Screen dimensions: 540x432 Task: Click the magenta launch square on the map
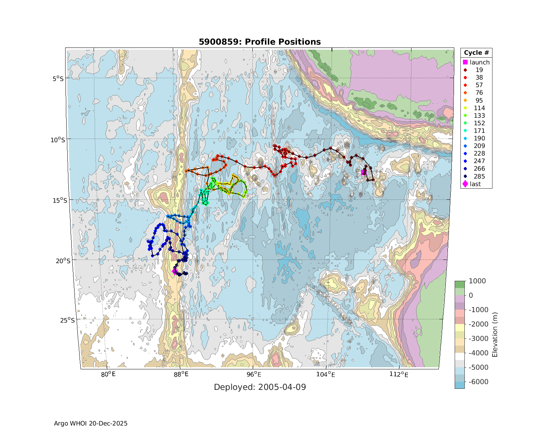click(364, 172)
